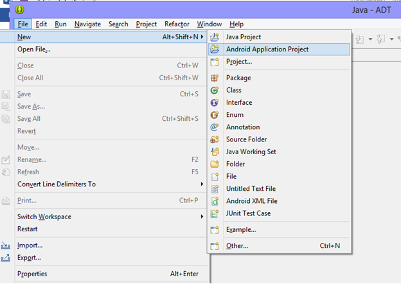Click the Save As disk icon
Screen dimensions: 401x284
[6, 107]
